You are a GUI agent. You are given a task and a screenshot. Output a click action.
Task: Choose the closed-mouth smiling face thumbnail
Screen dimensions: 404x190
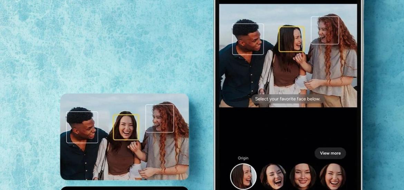tap(303, 176)
